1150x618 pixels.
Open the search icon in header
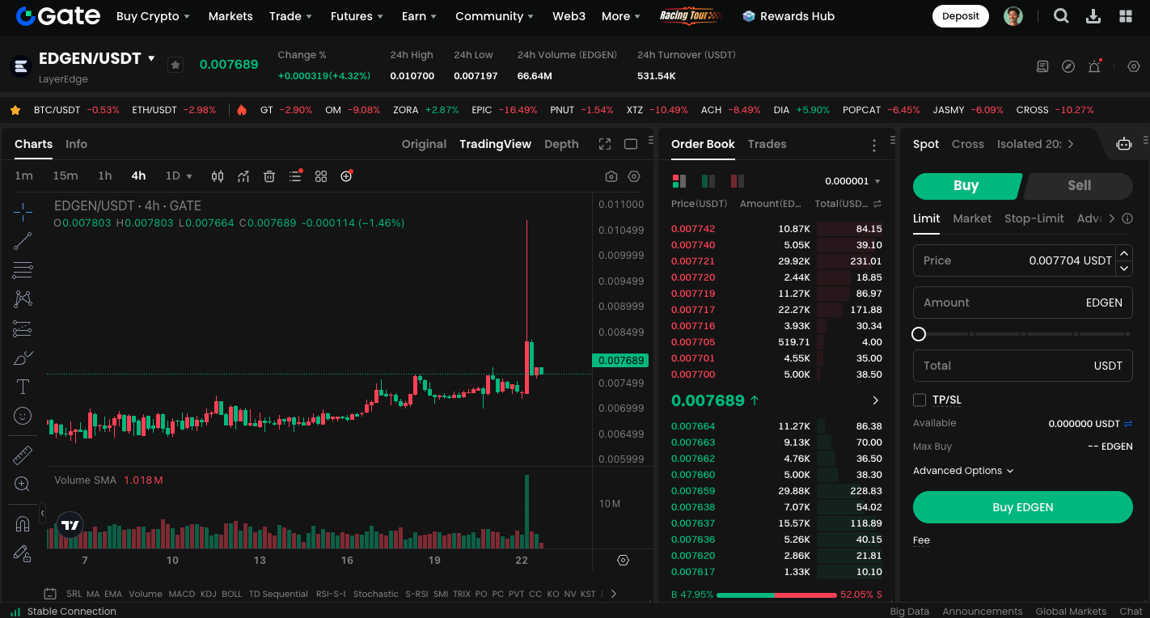coord(1061,16)
